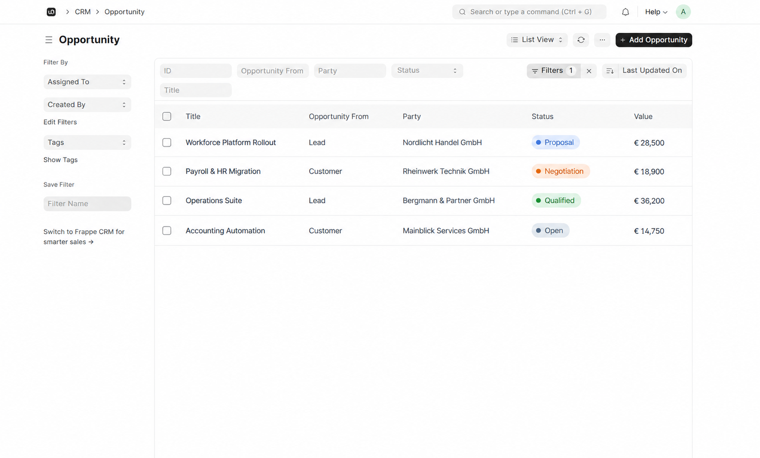Go to CRM in the breadcrumb
Screen dimensions: 760x458
[83, 12]
